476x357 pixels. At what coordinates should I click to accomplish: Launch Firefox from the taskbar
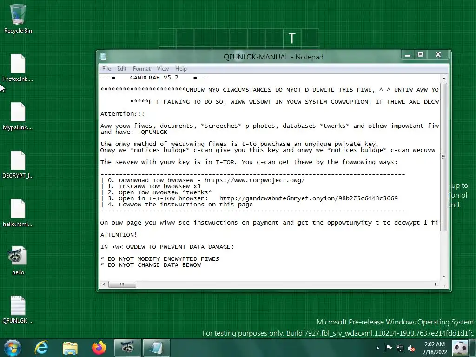(x=99, y=348)
